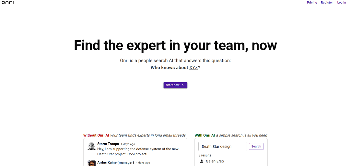Click the main headline text
Viewport: 350px width, 166px height.
(x=175, y=45)
